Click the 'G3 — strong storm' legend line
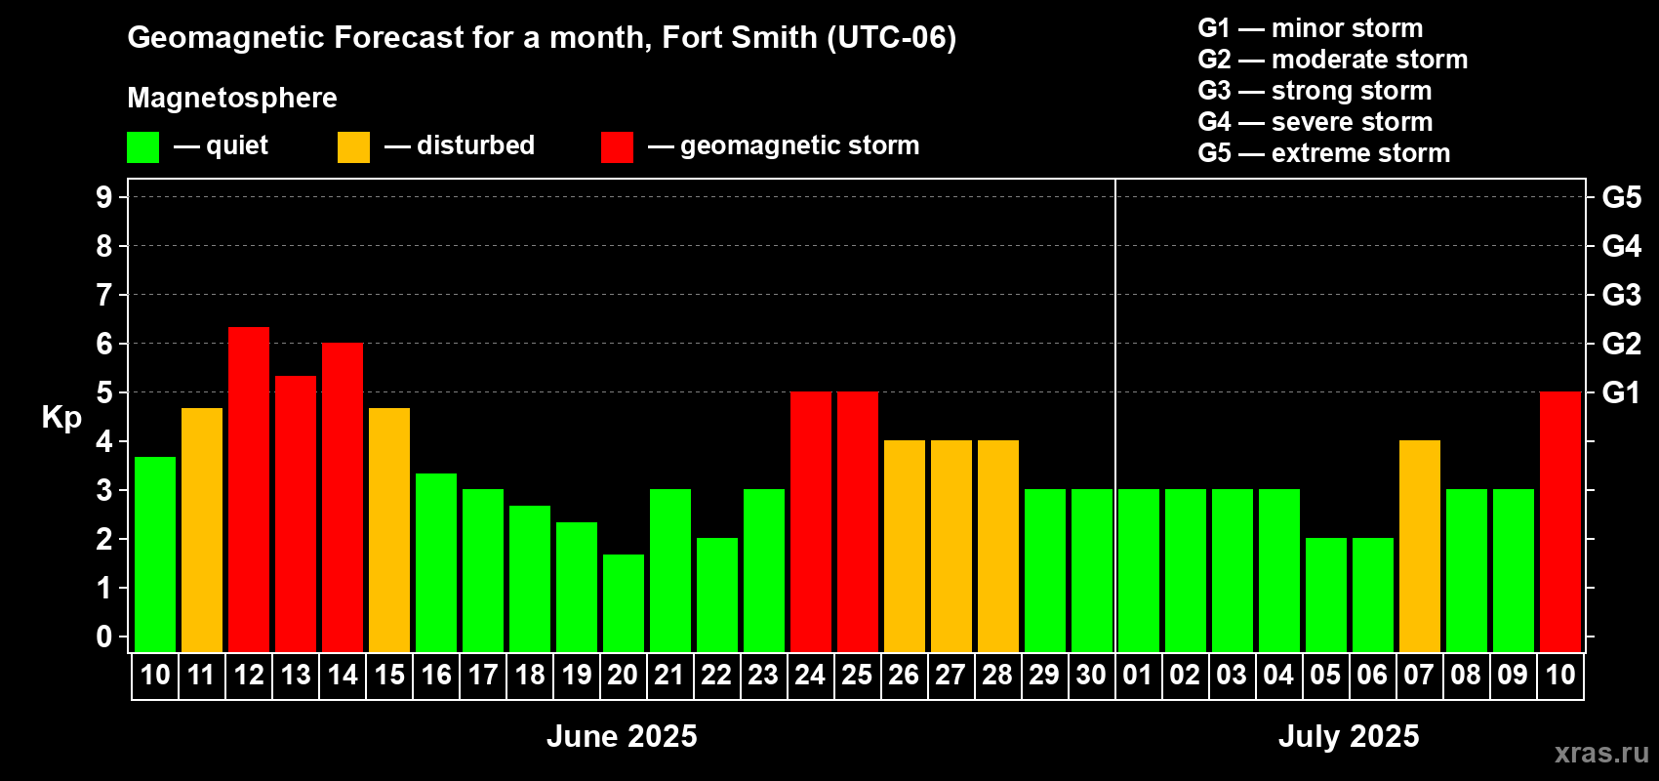Screen dimensions: 1659x781 (x=1315, y=91)
